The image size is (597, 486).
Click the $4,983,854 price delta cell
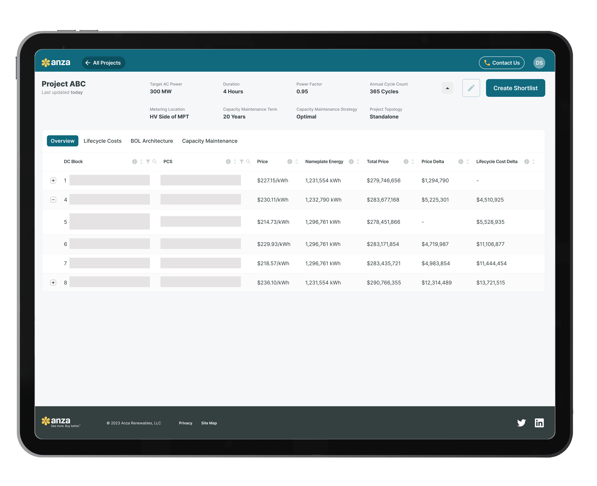436,264
